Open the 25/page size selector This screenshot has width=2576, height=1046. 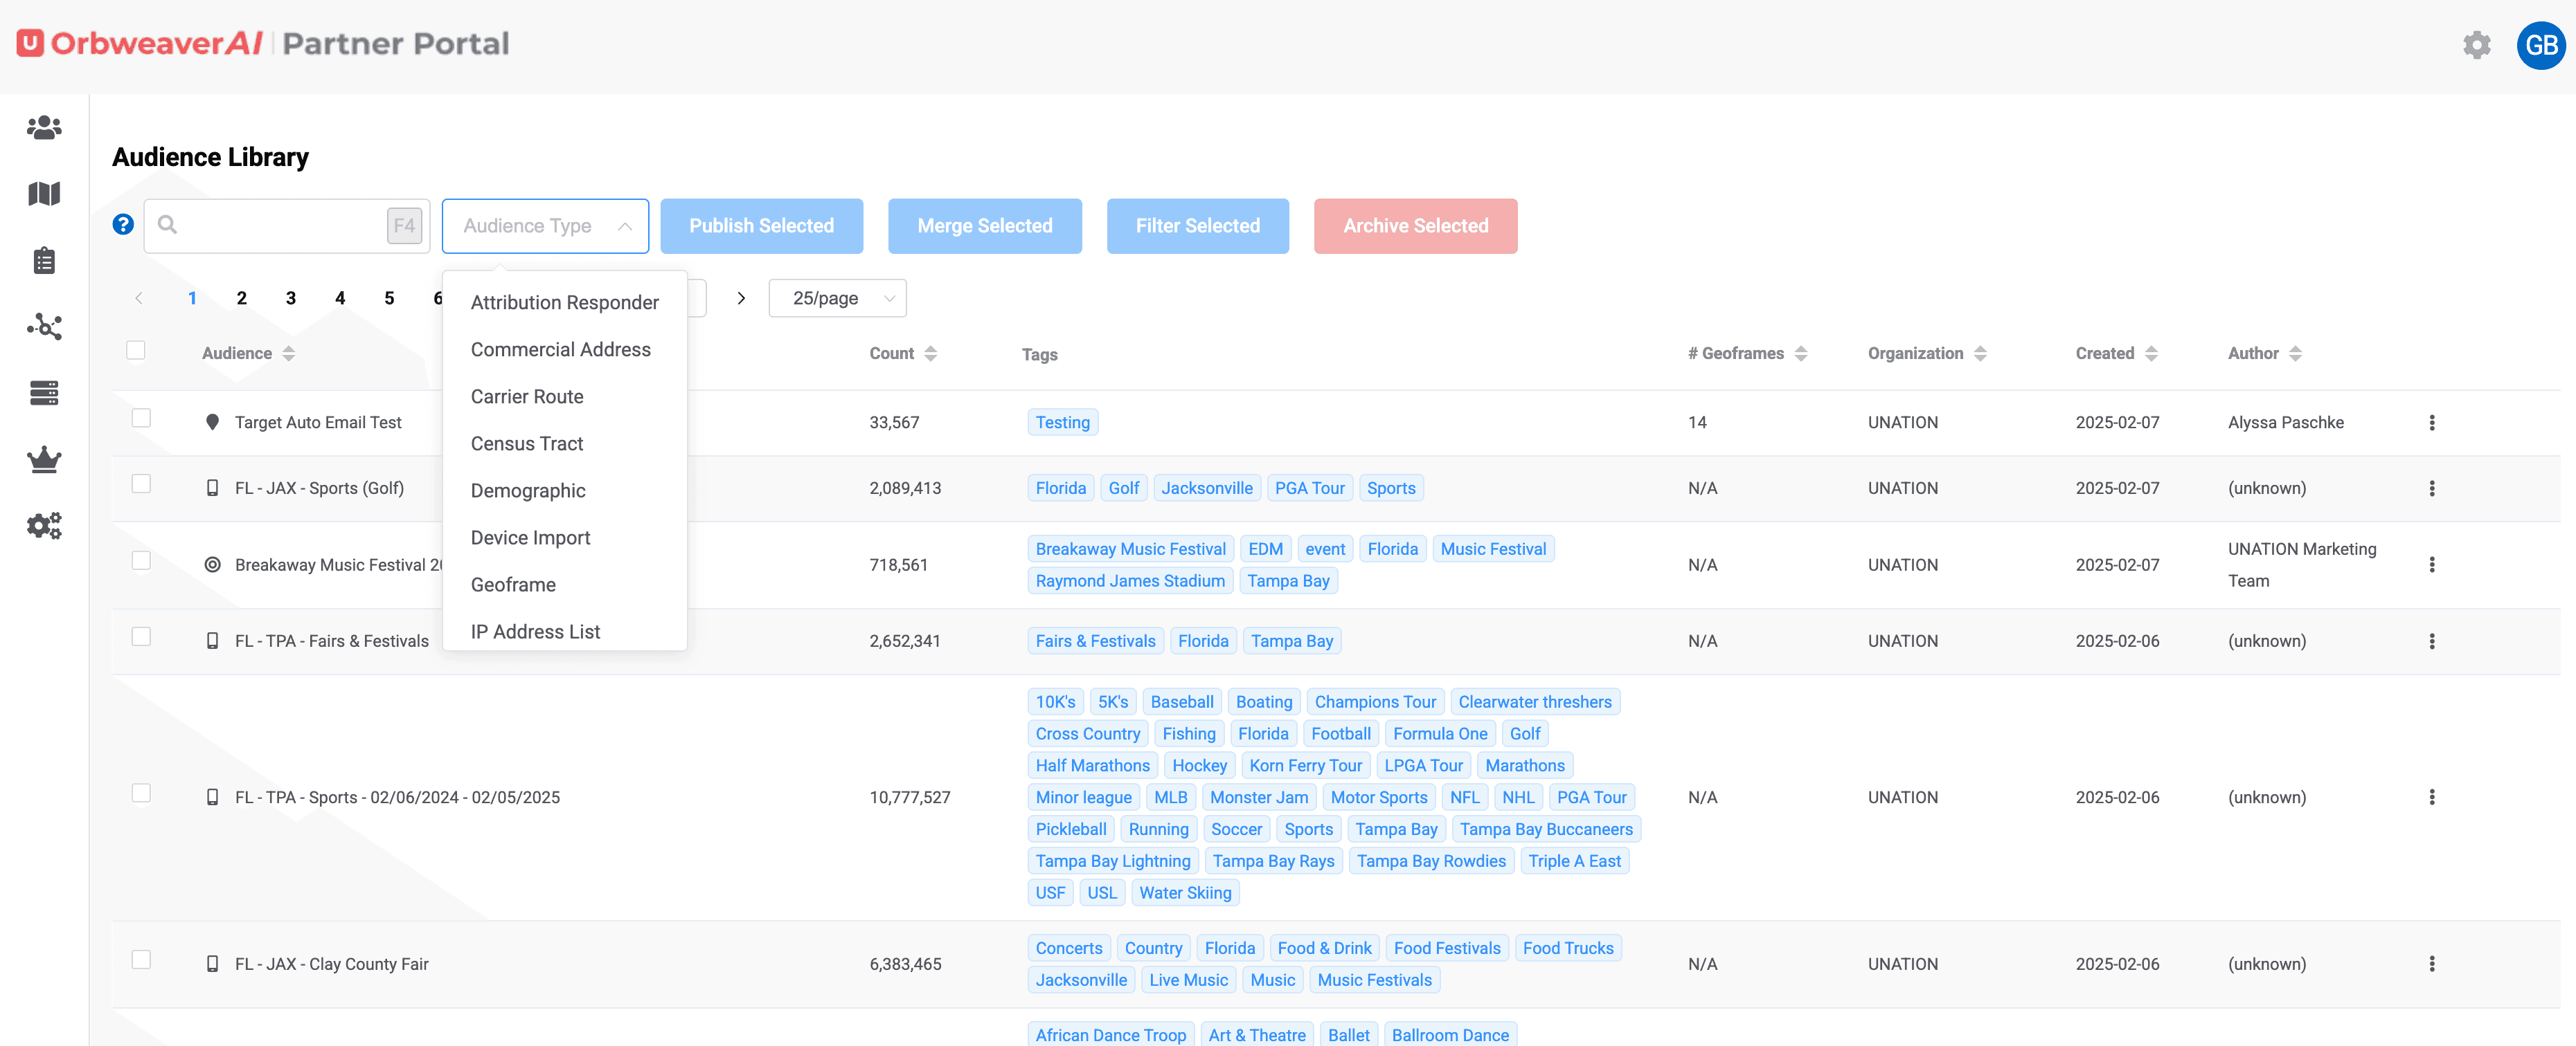coord(837,297)
